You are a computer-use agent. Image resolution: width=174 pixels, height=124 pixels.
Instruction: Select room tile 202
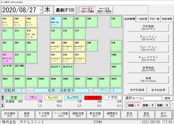click(20, 22)
